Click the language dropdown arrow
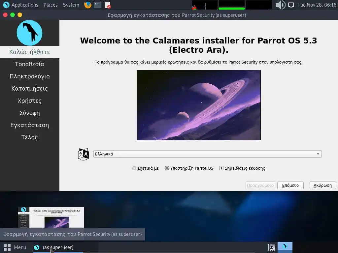Screen dimensions: 338x253 318,154
